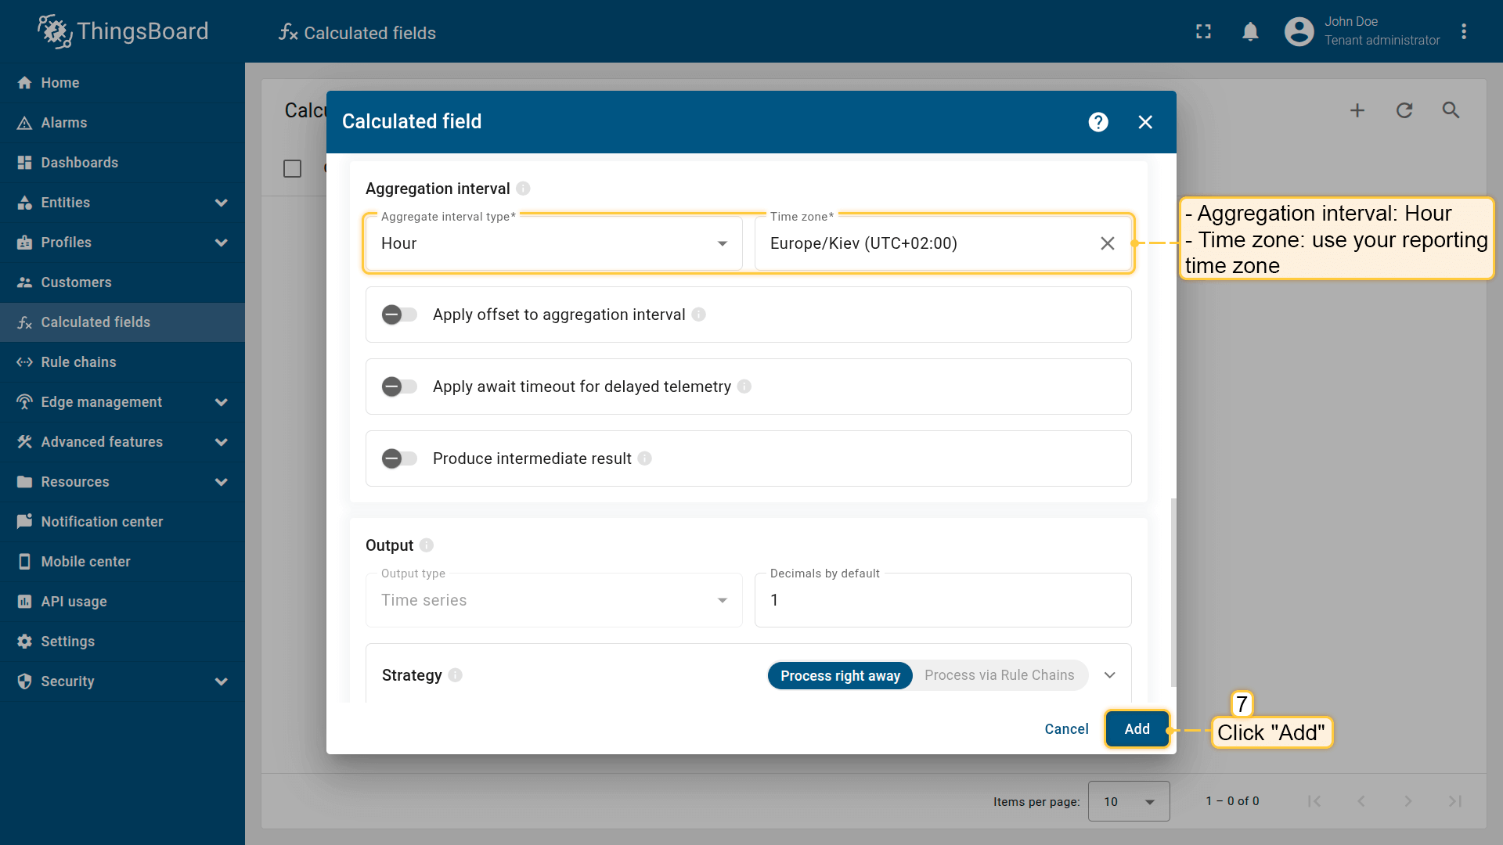Open the Rule chains menu item

78,362
